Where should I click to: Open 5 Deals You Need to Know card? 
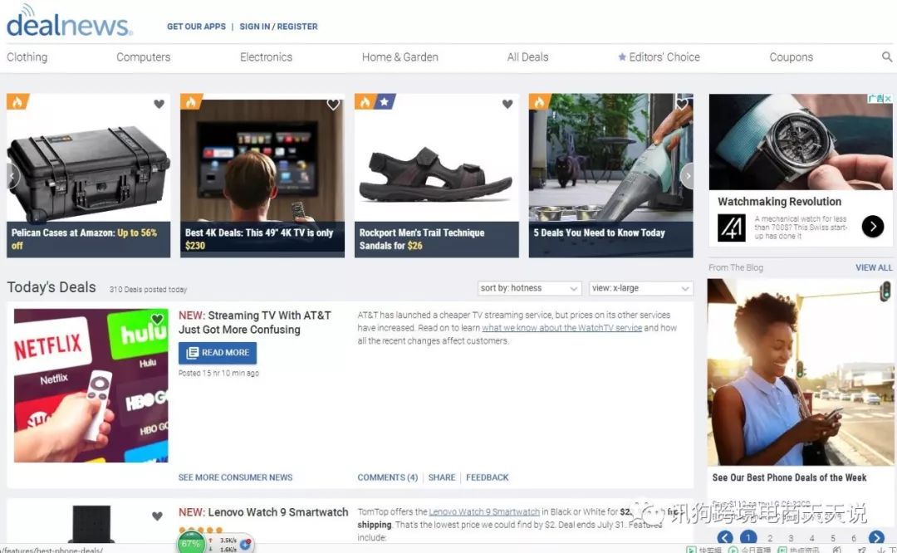point(611,175)
